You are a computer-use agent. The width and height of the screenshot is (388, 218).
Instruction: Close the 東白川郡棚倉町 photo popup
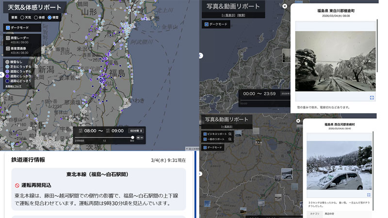click(285, 6)
